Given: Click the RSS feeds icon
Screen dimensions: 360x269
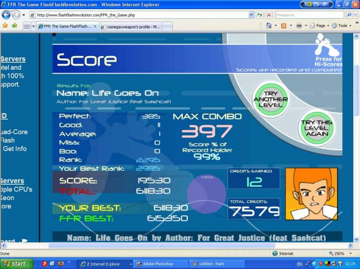Looking at the screenshot, I should 284,26.
